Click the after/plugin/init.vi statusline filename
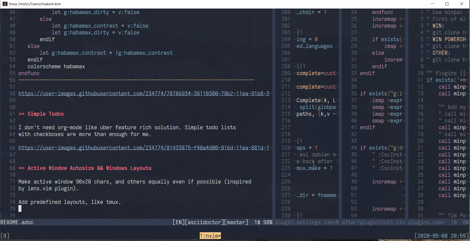Image resolution: width=470 pixels, height=241 pixels. click(x=372, y=222)
